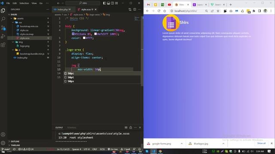Screen dimensions: 275x154
Task: Close the style.scss editor tab
Action: coord(95,9)
